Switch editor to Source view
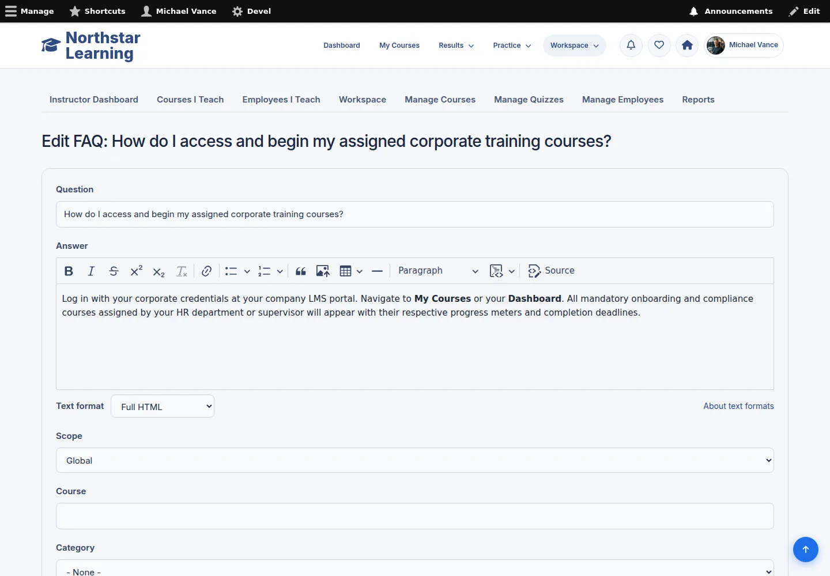This screenshot has height=576, width=830. 552,271
